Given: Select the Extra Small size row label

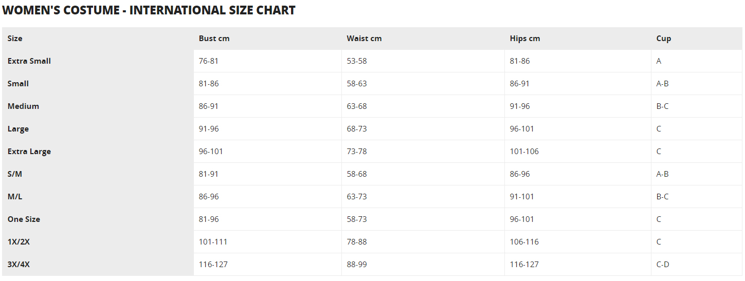Looking at the screenshot, I should click(x=29, y=61).
